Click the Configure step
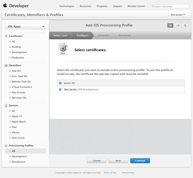 point(83,35)
